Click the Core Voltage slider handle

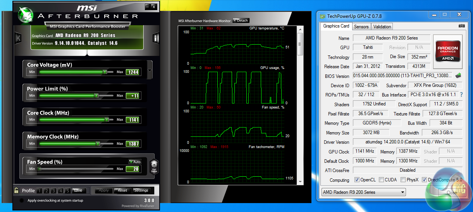coord(105,72)
